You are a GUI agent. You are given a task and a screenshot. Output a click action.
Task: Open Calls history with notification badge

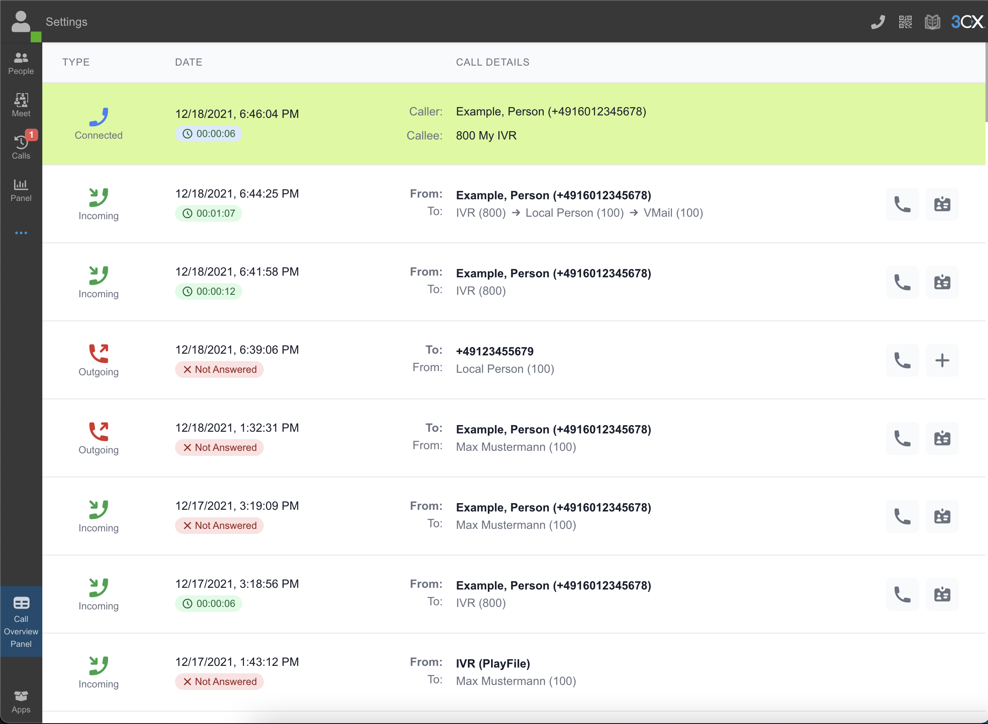pos(21,147)
